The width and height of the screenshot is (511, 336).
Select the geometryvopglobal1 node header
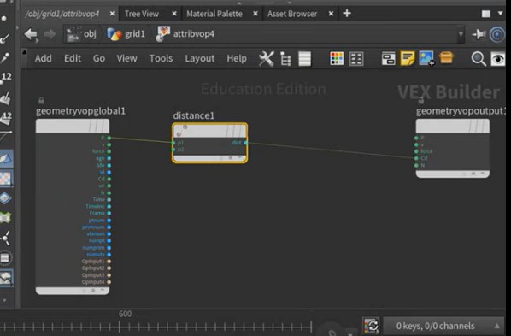(x=73, y=126)
